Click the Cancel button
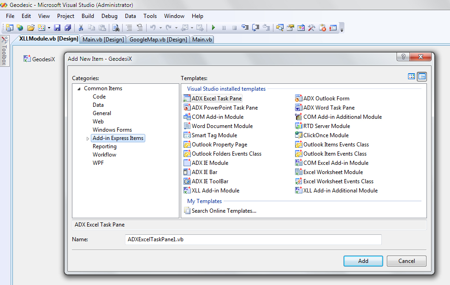This screenshot has height=285, width=450. click(406, 261)
